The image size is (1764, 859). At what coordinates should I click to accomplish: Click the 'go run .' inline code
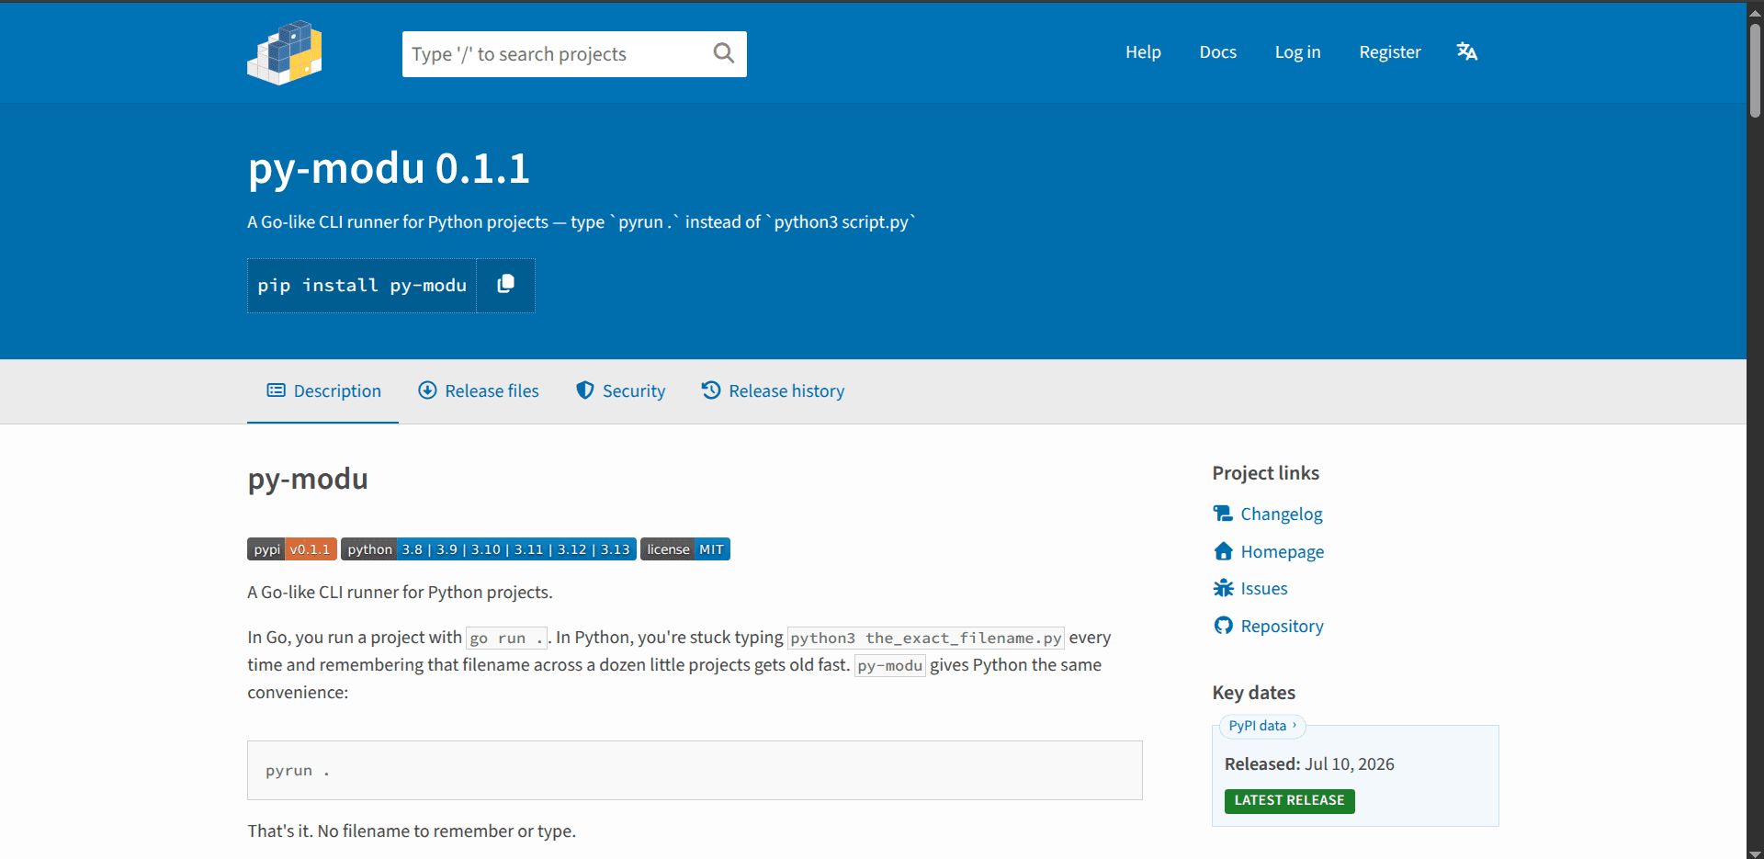click(x=507, y=638)
